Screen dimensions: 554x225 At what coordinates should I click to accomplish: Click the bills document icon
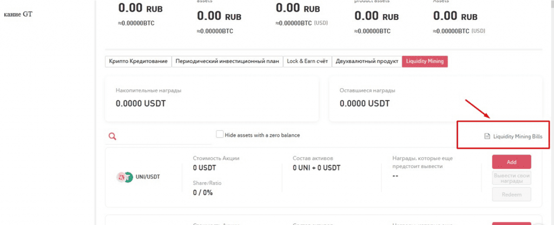click(x=487, y=136)
